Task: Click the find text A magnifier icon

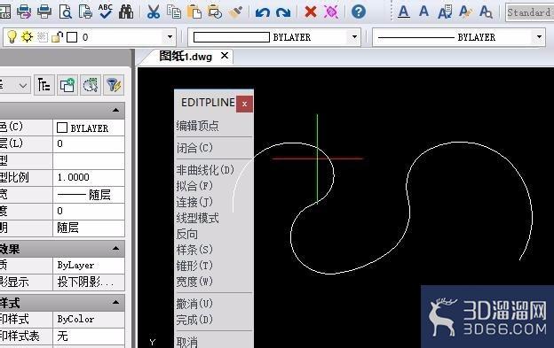Action: [x=486, y=12]
